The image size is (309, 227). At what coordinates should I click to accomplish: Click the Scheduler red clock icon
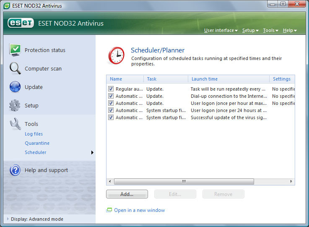[117, 56]
